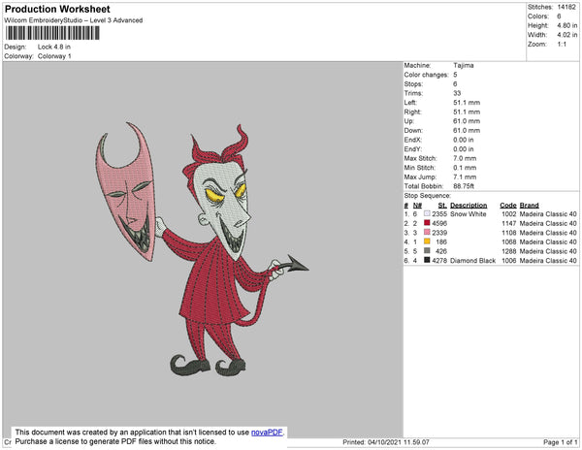Select the Snow White color swatch
Viewport: 582px width, 450px height.
click(x=427, y=213)
